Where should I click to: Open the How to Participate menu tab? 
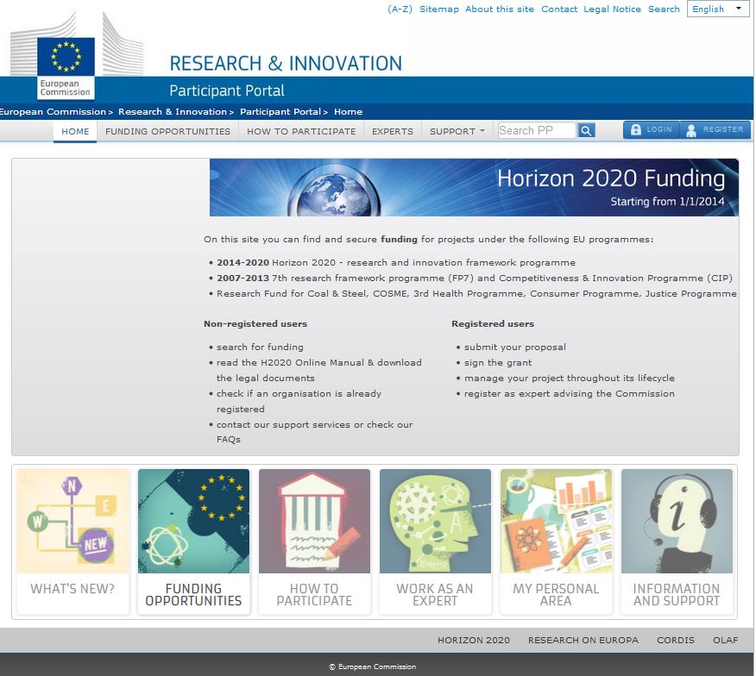pyautogui.click(x=301, y=132)
